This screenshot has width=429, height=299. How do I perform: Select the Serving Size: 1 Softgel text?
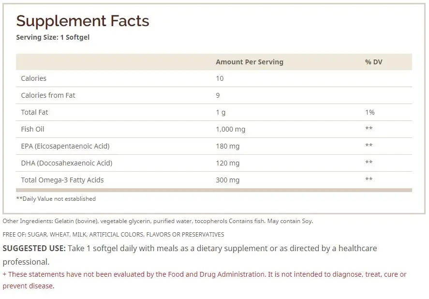53,37
